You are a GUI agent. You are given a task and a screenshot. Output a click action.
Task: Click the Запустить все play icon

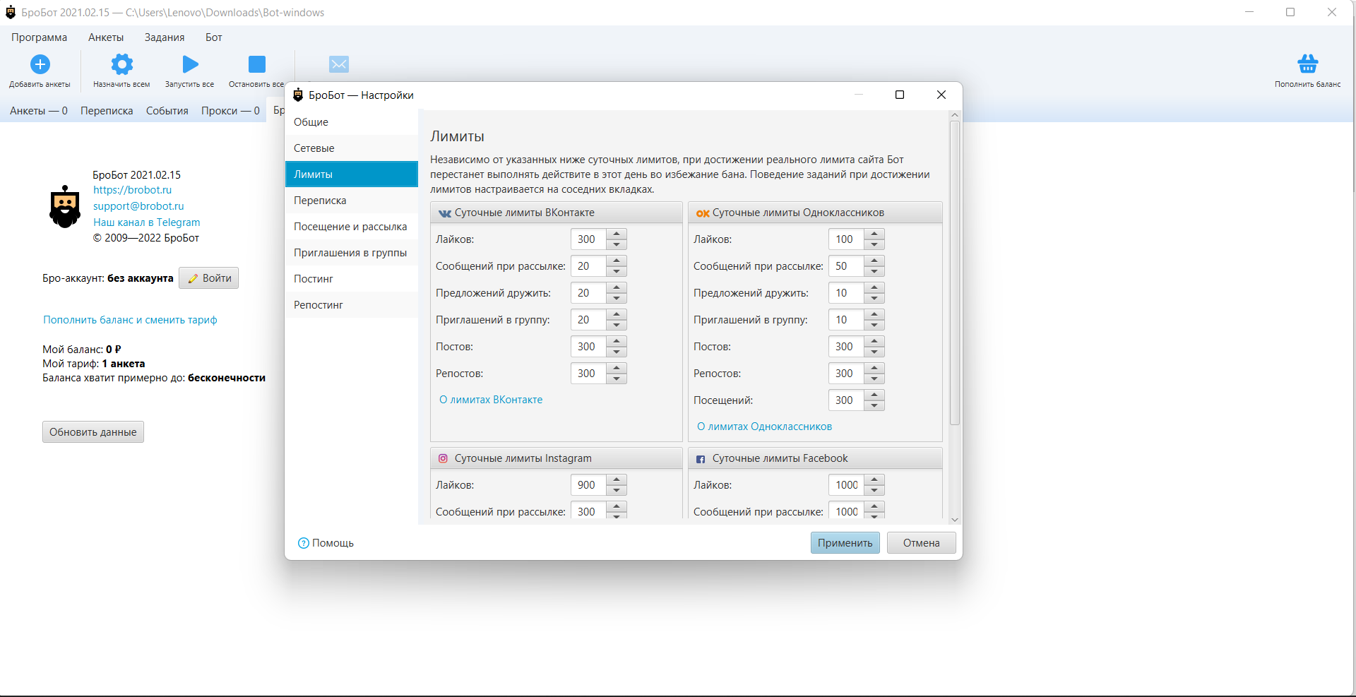tap(190, 64)
